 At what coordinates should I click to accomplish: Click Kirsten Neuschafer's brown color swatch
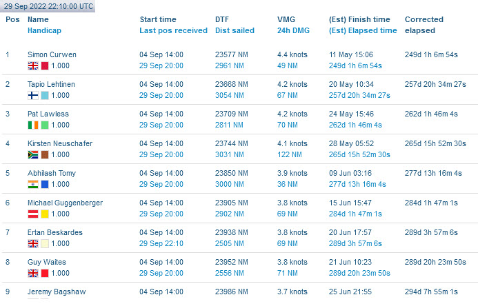[45, 154]
